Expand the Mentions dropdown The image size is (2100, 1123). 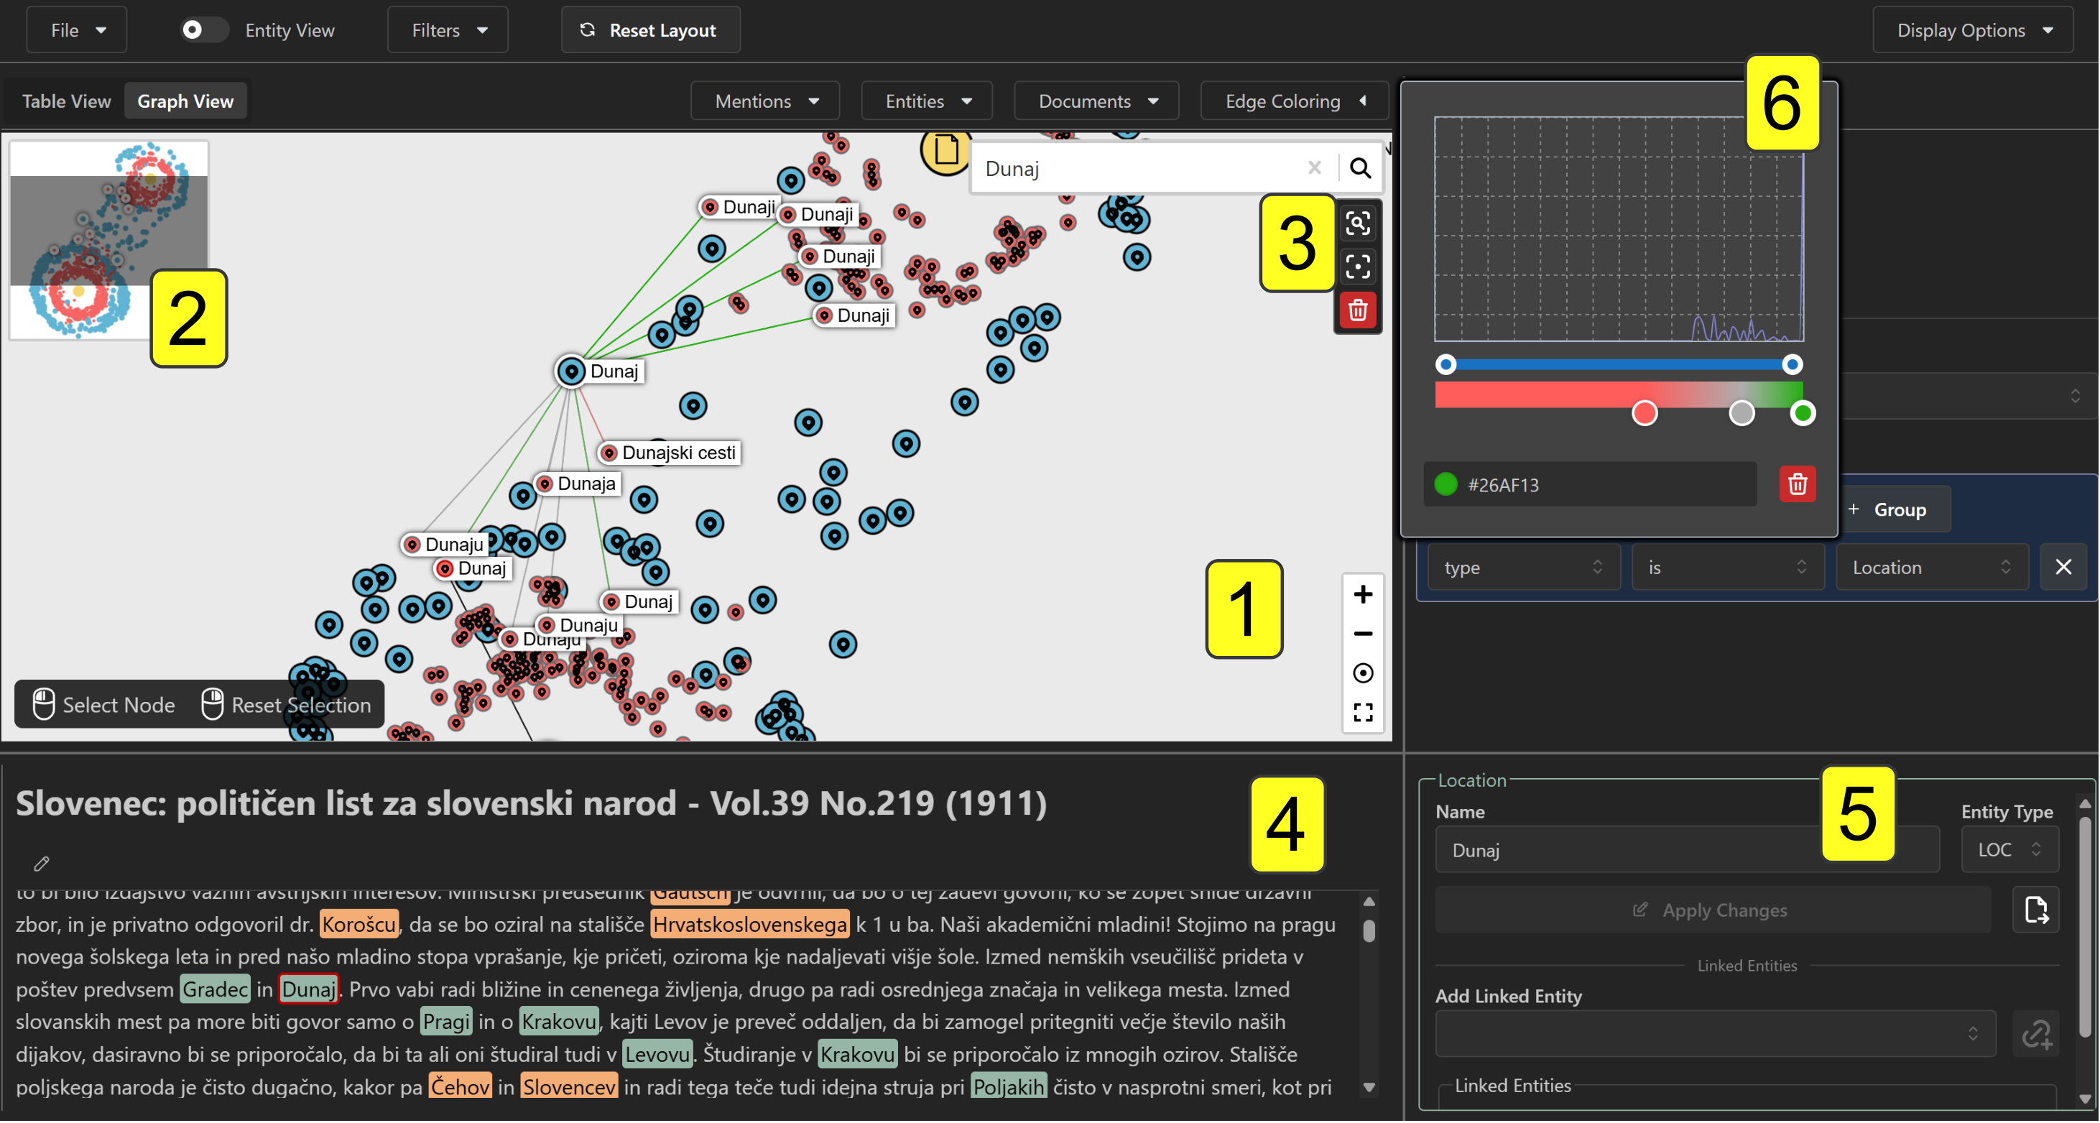click(764, 101)
